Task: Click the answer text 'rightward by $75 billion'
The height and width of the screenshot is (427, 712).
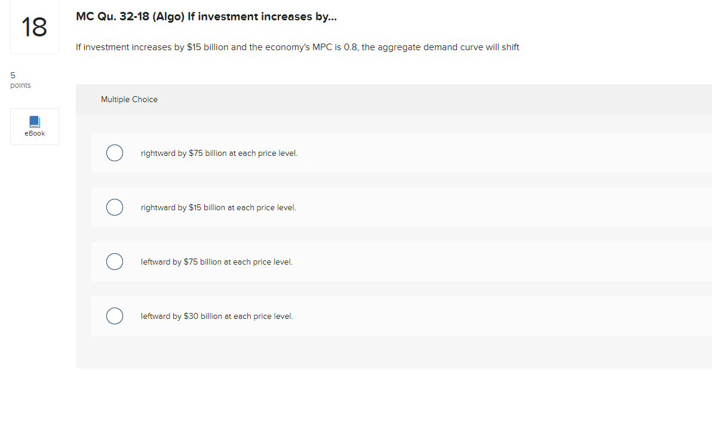Action: point(219,153)
